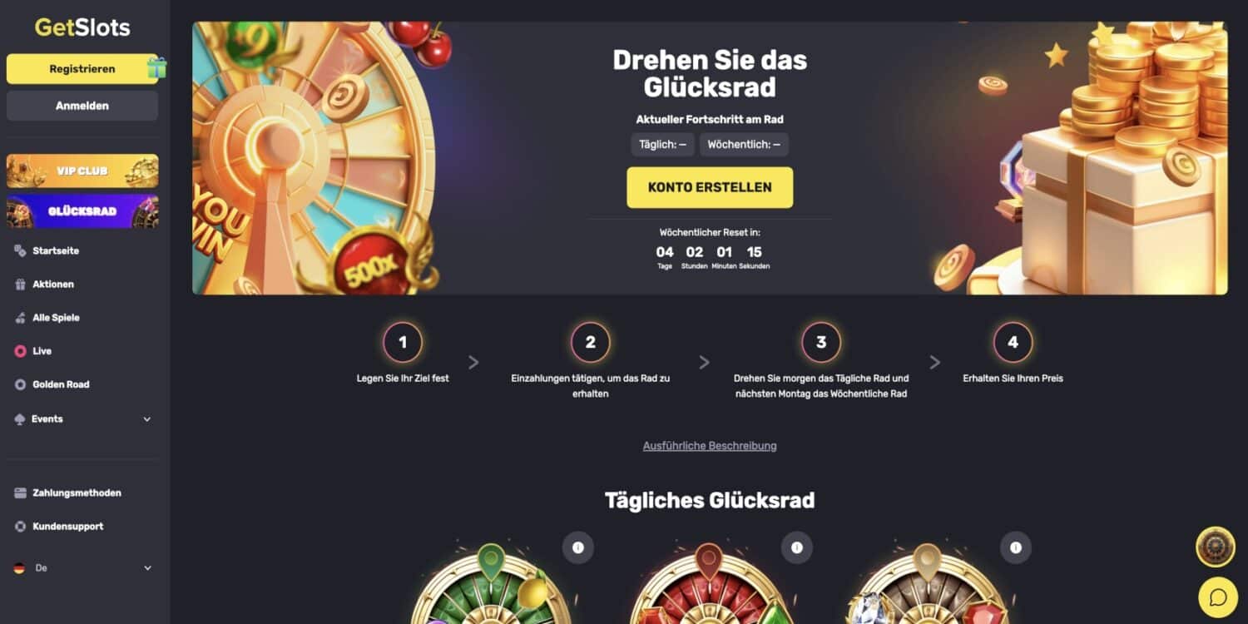Open info icon for the red wheel
This screenshot has width=1248, height=624.
[x=797, y=547]
